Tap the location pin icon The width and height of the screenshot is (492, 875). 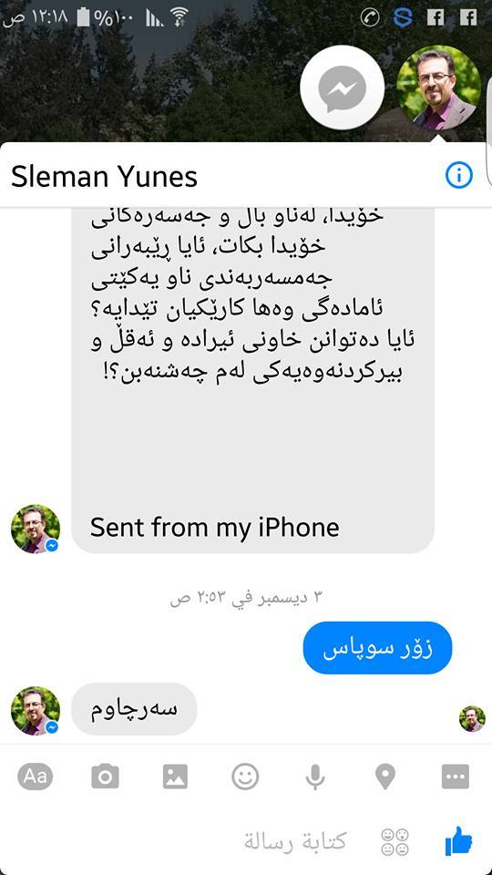[385, 777]
